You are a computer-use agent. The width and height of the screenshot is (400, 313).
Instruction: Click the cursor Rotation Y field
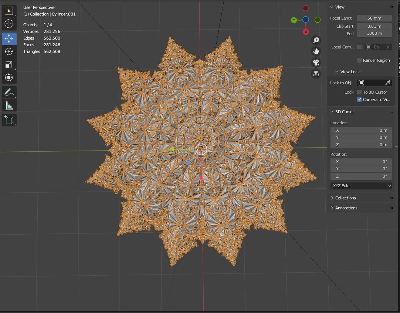(361, 169)
